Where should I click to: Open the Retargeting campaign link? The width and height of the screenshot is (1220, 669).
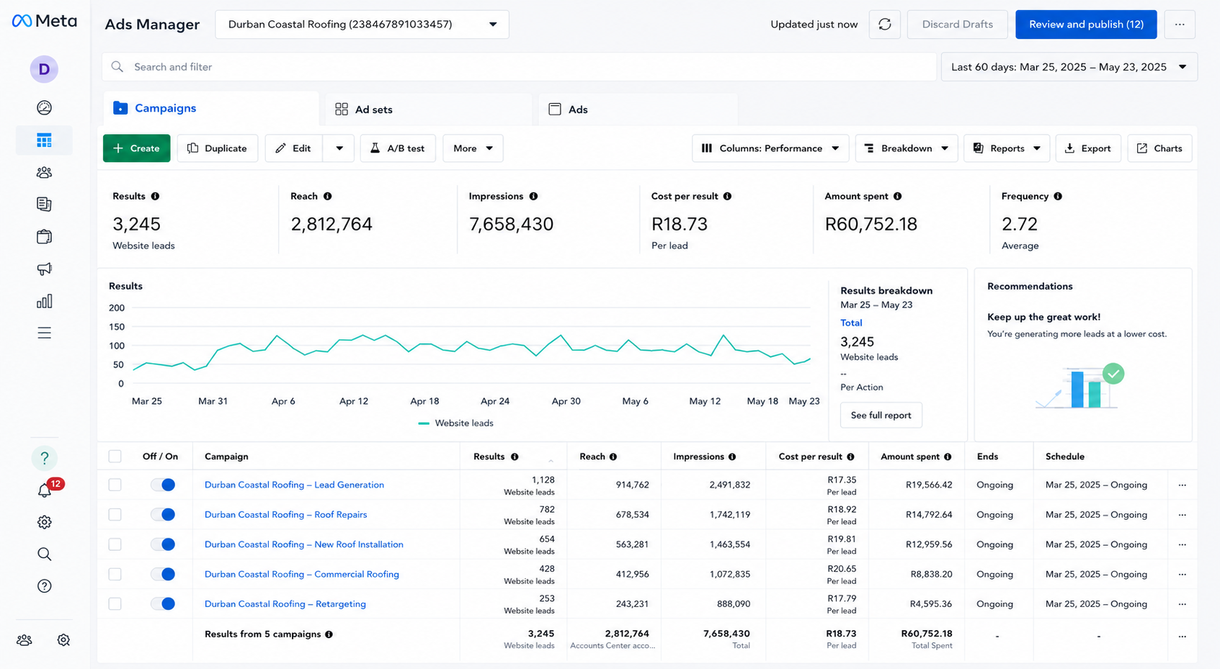[285, 604]
